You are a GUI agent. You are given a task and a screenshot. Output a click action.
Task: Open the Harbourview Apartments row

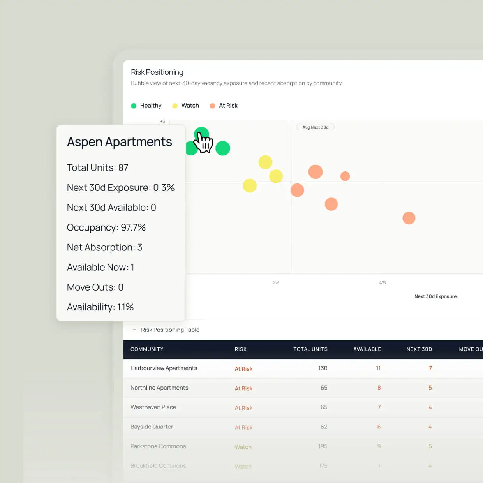click(303, 368)
